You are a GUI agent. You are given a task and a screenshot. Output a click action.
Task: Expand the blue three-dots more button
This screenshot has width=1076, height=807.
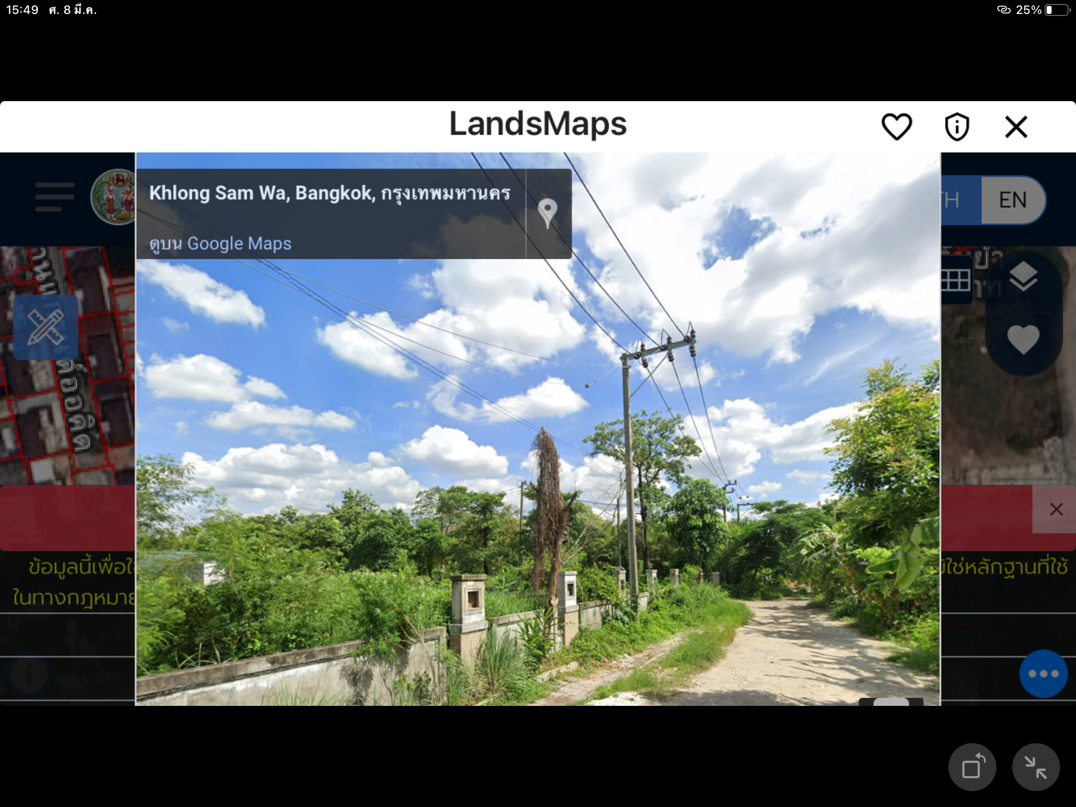coord(1043,673)
